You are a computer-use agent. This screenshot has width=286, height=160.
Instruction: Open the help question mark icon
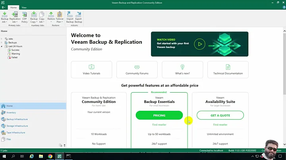tap(284, 8)
